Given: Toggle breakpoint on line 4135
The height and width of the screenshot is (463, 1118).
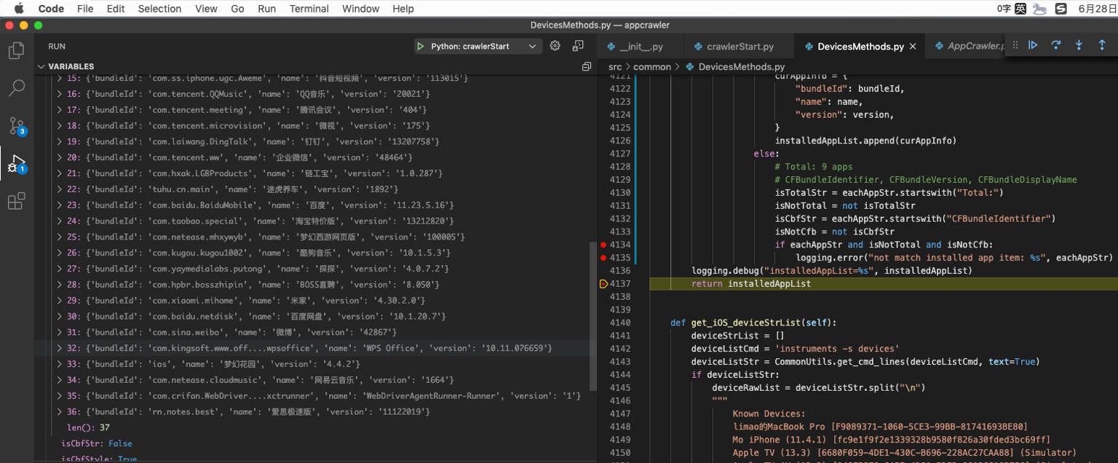Looking at the screenshot, I should coord(603,258).
